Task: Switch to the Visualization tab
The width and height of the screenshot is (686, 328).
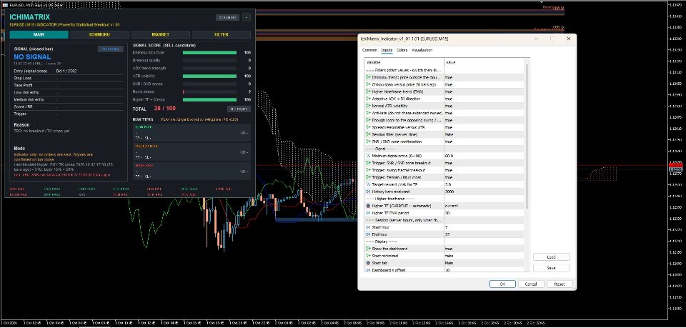Action: (422, 50)
